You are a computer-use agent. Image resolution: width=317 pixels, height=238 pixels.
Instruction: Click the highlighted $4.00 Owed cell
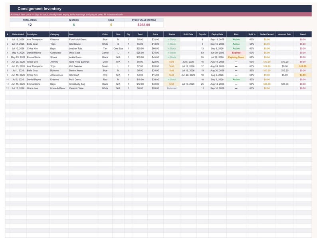pos(303,75)
